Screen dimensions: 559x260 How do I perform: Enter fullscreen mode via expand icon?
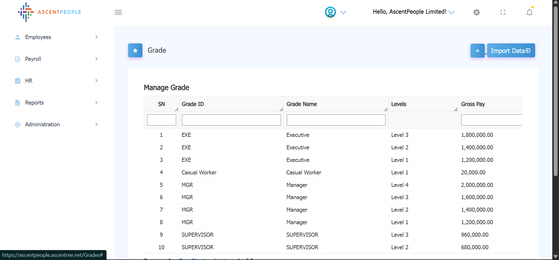coord(503,12)
